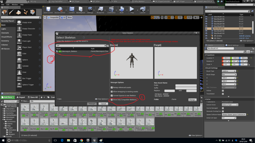Collapse the Transform section

click(206, 55)
